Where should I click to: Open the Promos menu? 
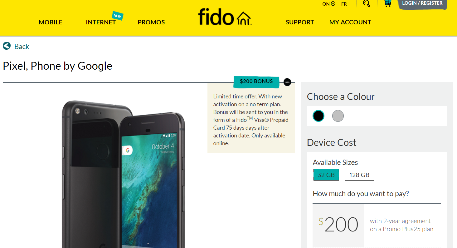[x=151, y=22]
